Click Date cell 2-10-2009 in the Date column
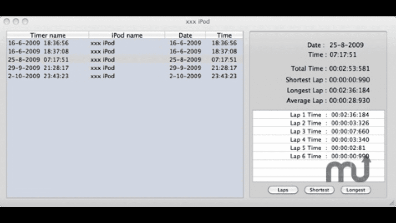 [185, 76]
